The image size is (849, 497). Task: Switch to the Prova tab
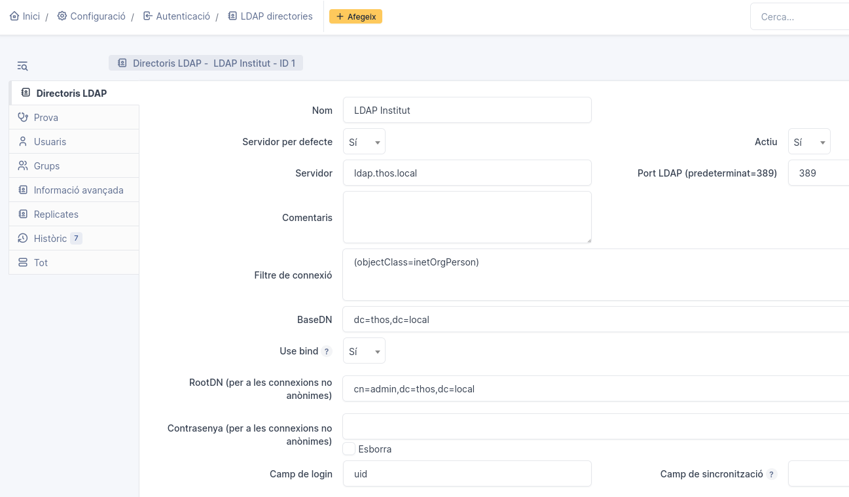click(74, 118)
